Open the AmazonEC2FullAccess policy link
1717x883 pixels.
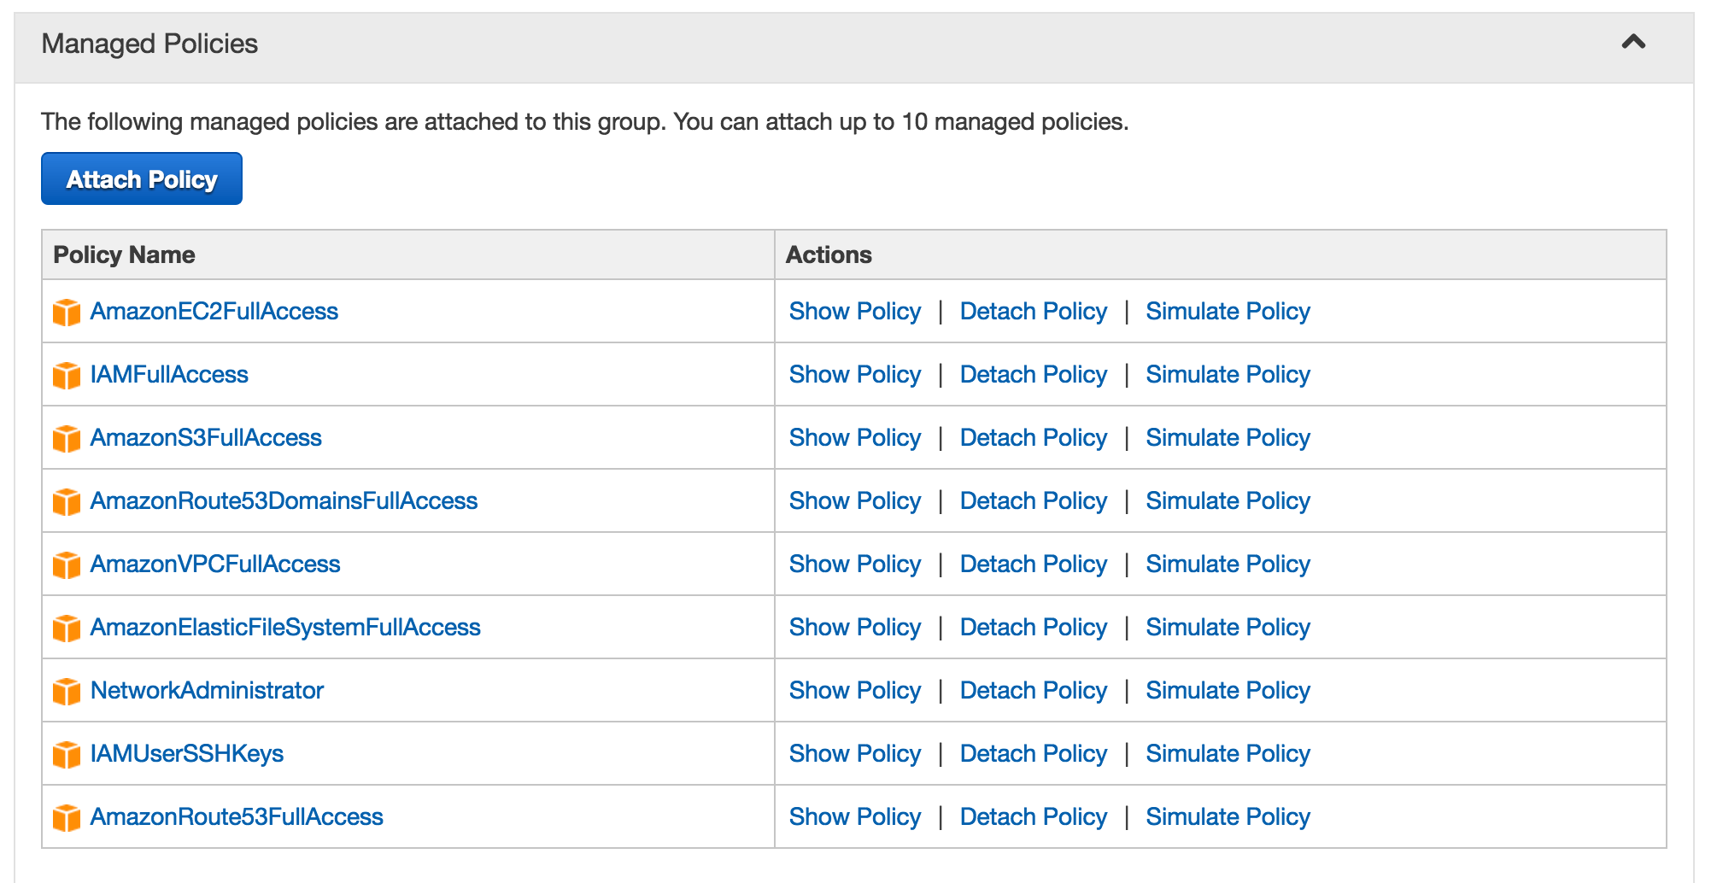tap(214, 311)
